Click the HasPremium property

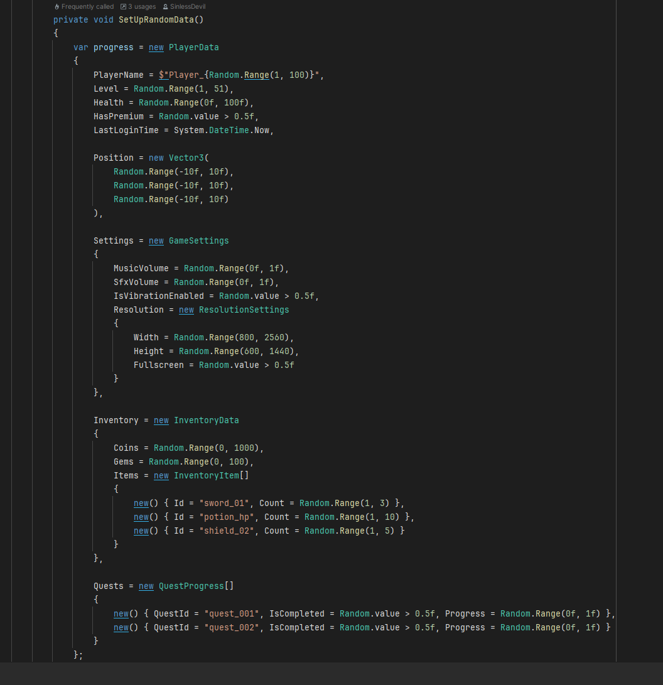119,117
